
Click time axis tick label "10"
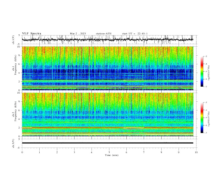click(x=196, y=152)
